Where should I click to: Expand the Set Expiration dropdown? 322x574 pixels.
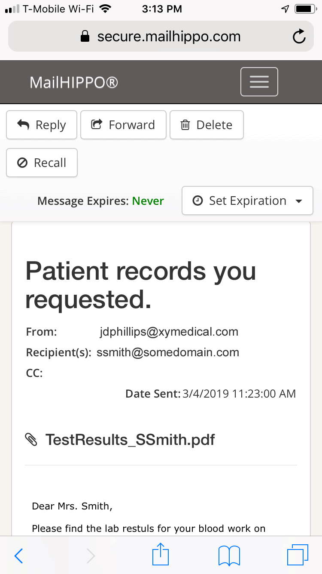coord(247,201)
